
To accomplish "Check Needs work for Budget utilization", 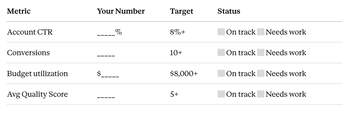I will 261,74.
